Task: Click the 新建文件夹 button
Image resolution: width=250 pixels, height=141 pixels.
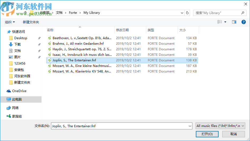Action: tap(31, 22)
